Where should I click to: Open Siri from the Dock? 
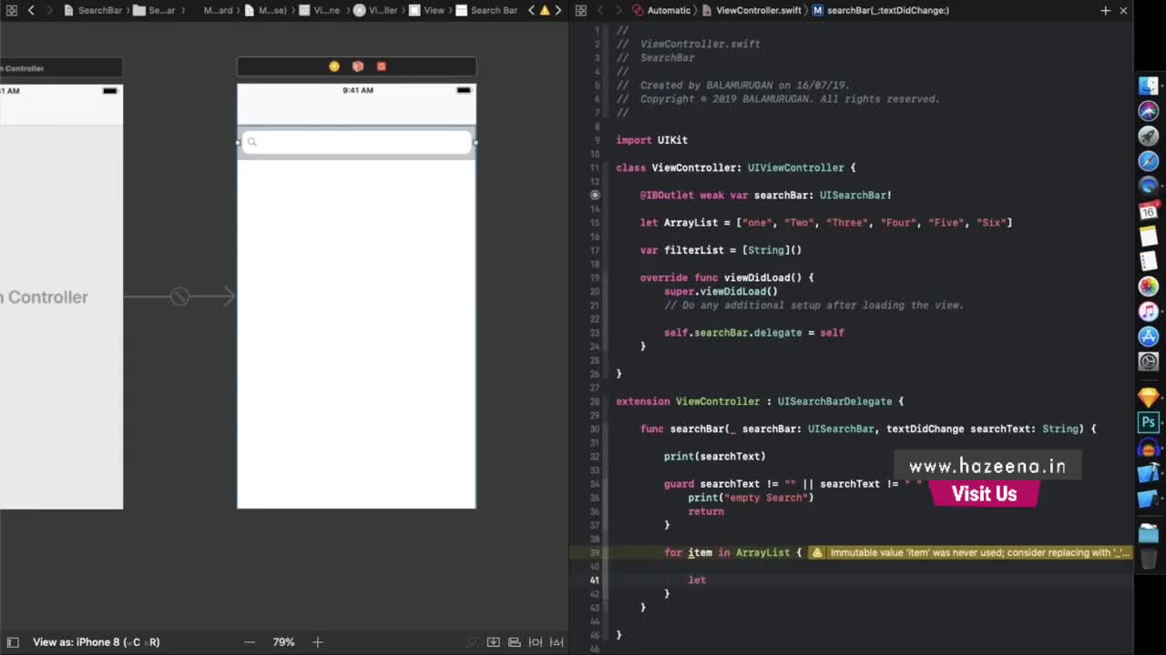click(1149, 111)
